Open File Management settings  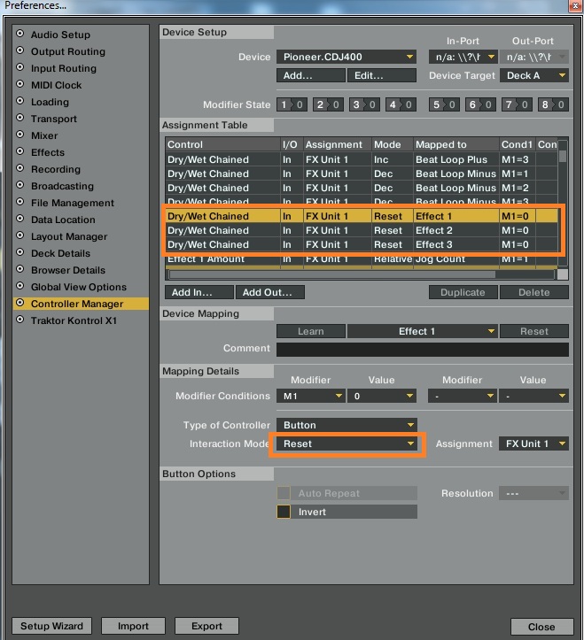tap(72, 203)
